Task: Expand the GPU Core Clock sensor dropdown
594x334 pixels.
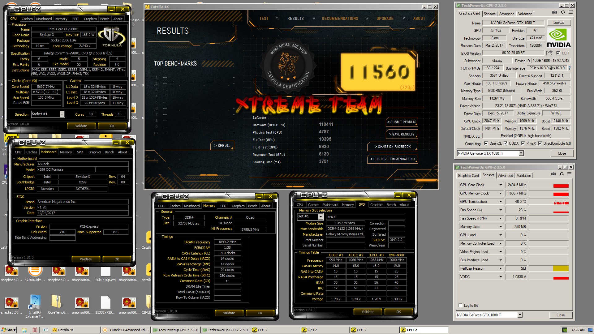Action: coord(501,185)
